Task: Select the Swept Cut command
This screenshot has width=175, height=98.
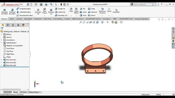Action: pyautogui.click(x=60, y=9)
